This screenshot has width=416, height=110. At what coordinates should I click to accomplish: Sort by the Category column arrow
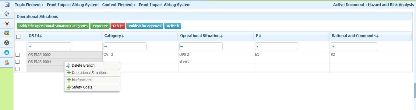123,36
